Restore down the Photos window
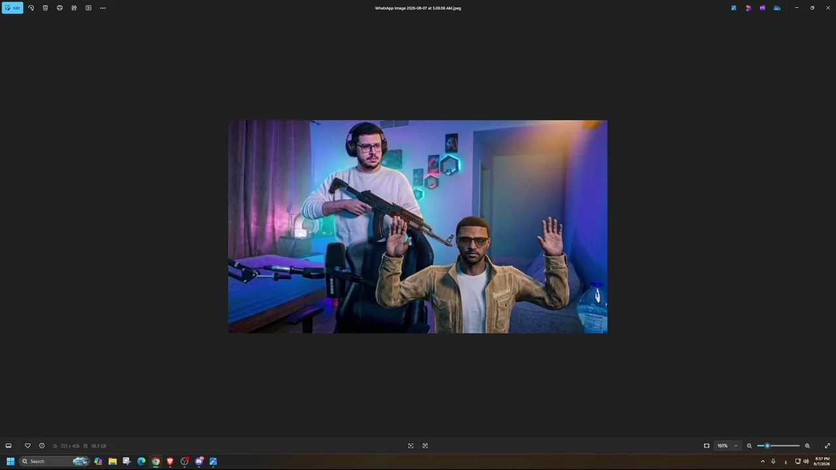836x470 pixels. [x=812, y=8]
